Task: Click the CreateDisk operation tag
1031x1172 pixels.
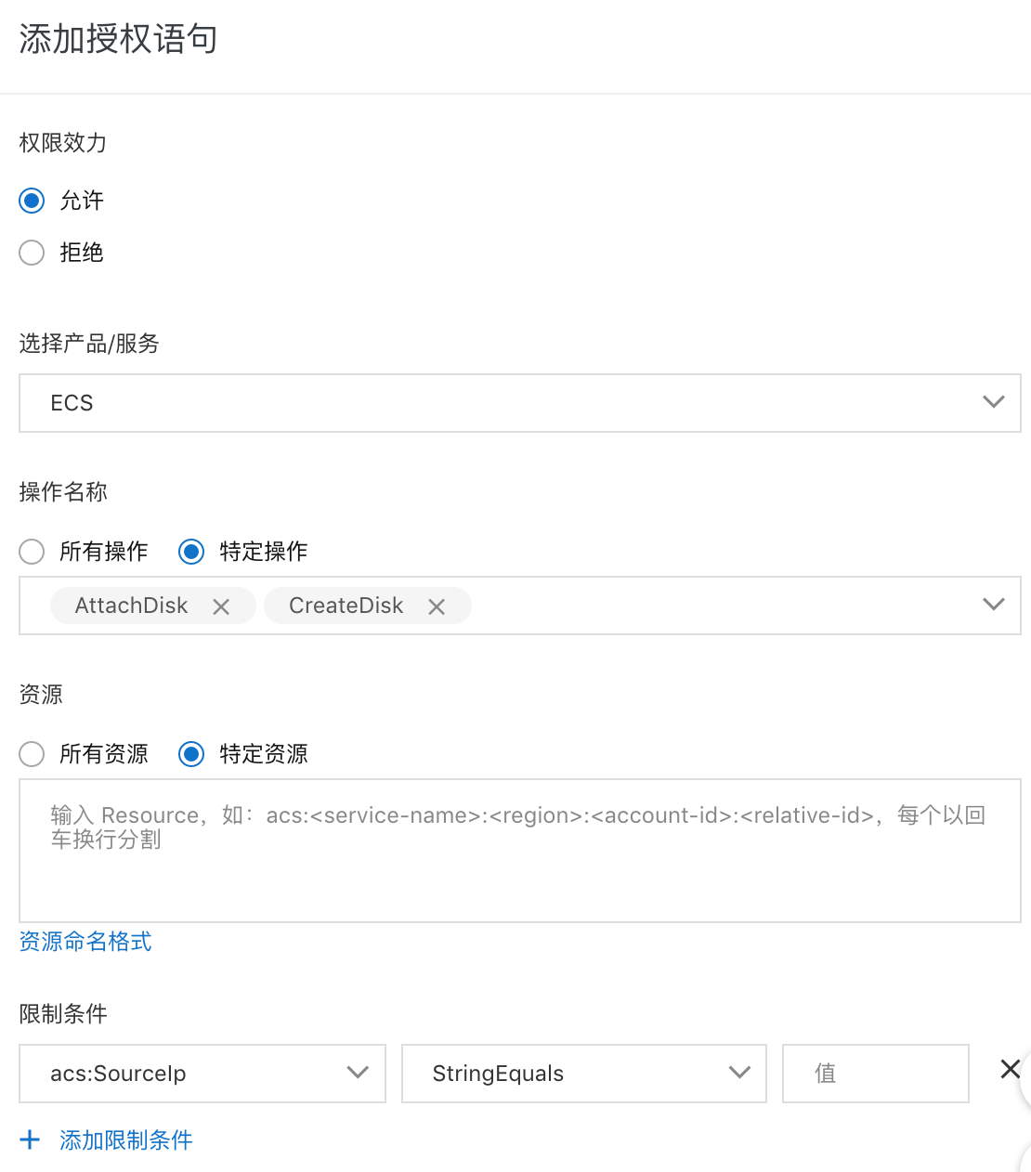Action: pos(346,606)
